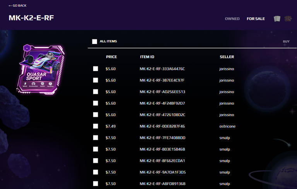Image resolution: width=297 pixels, height=189 pixels.
Task: Click the brown sparkle cards icon
Action: point(288,19)
